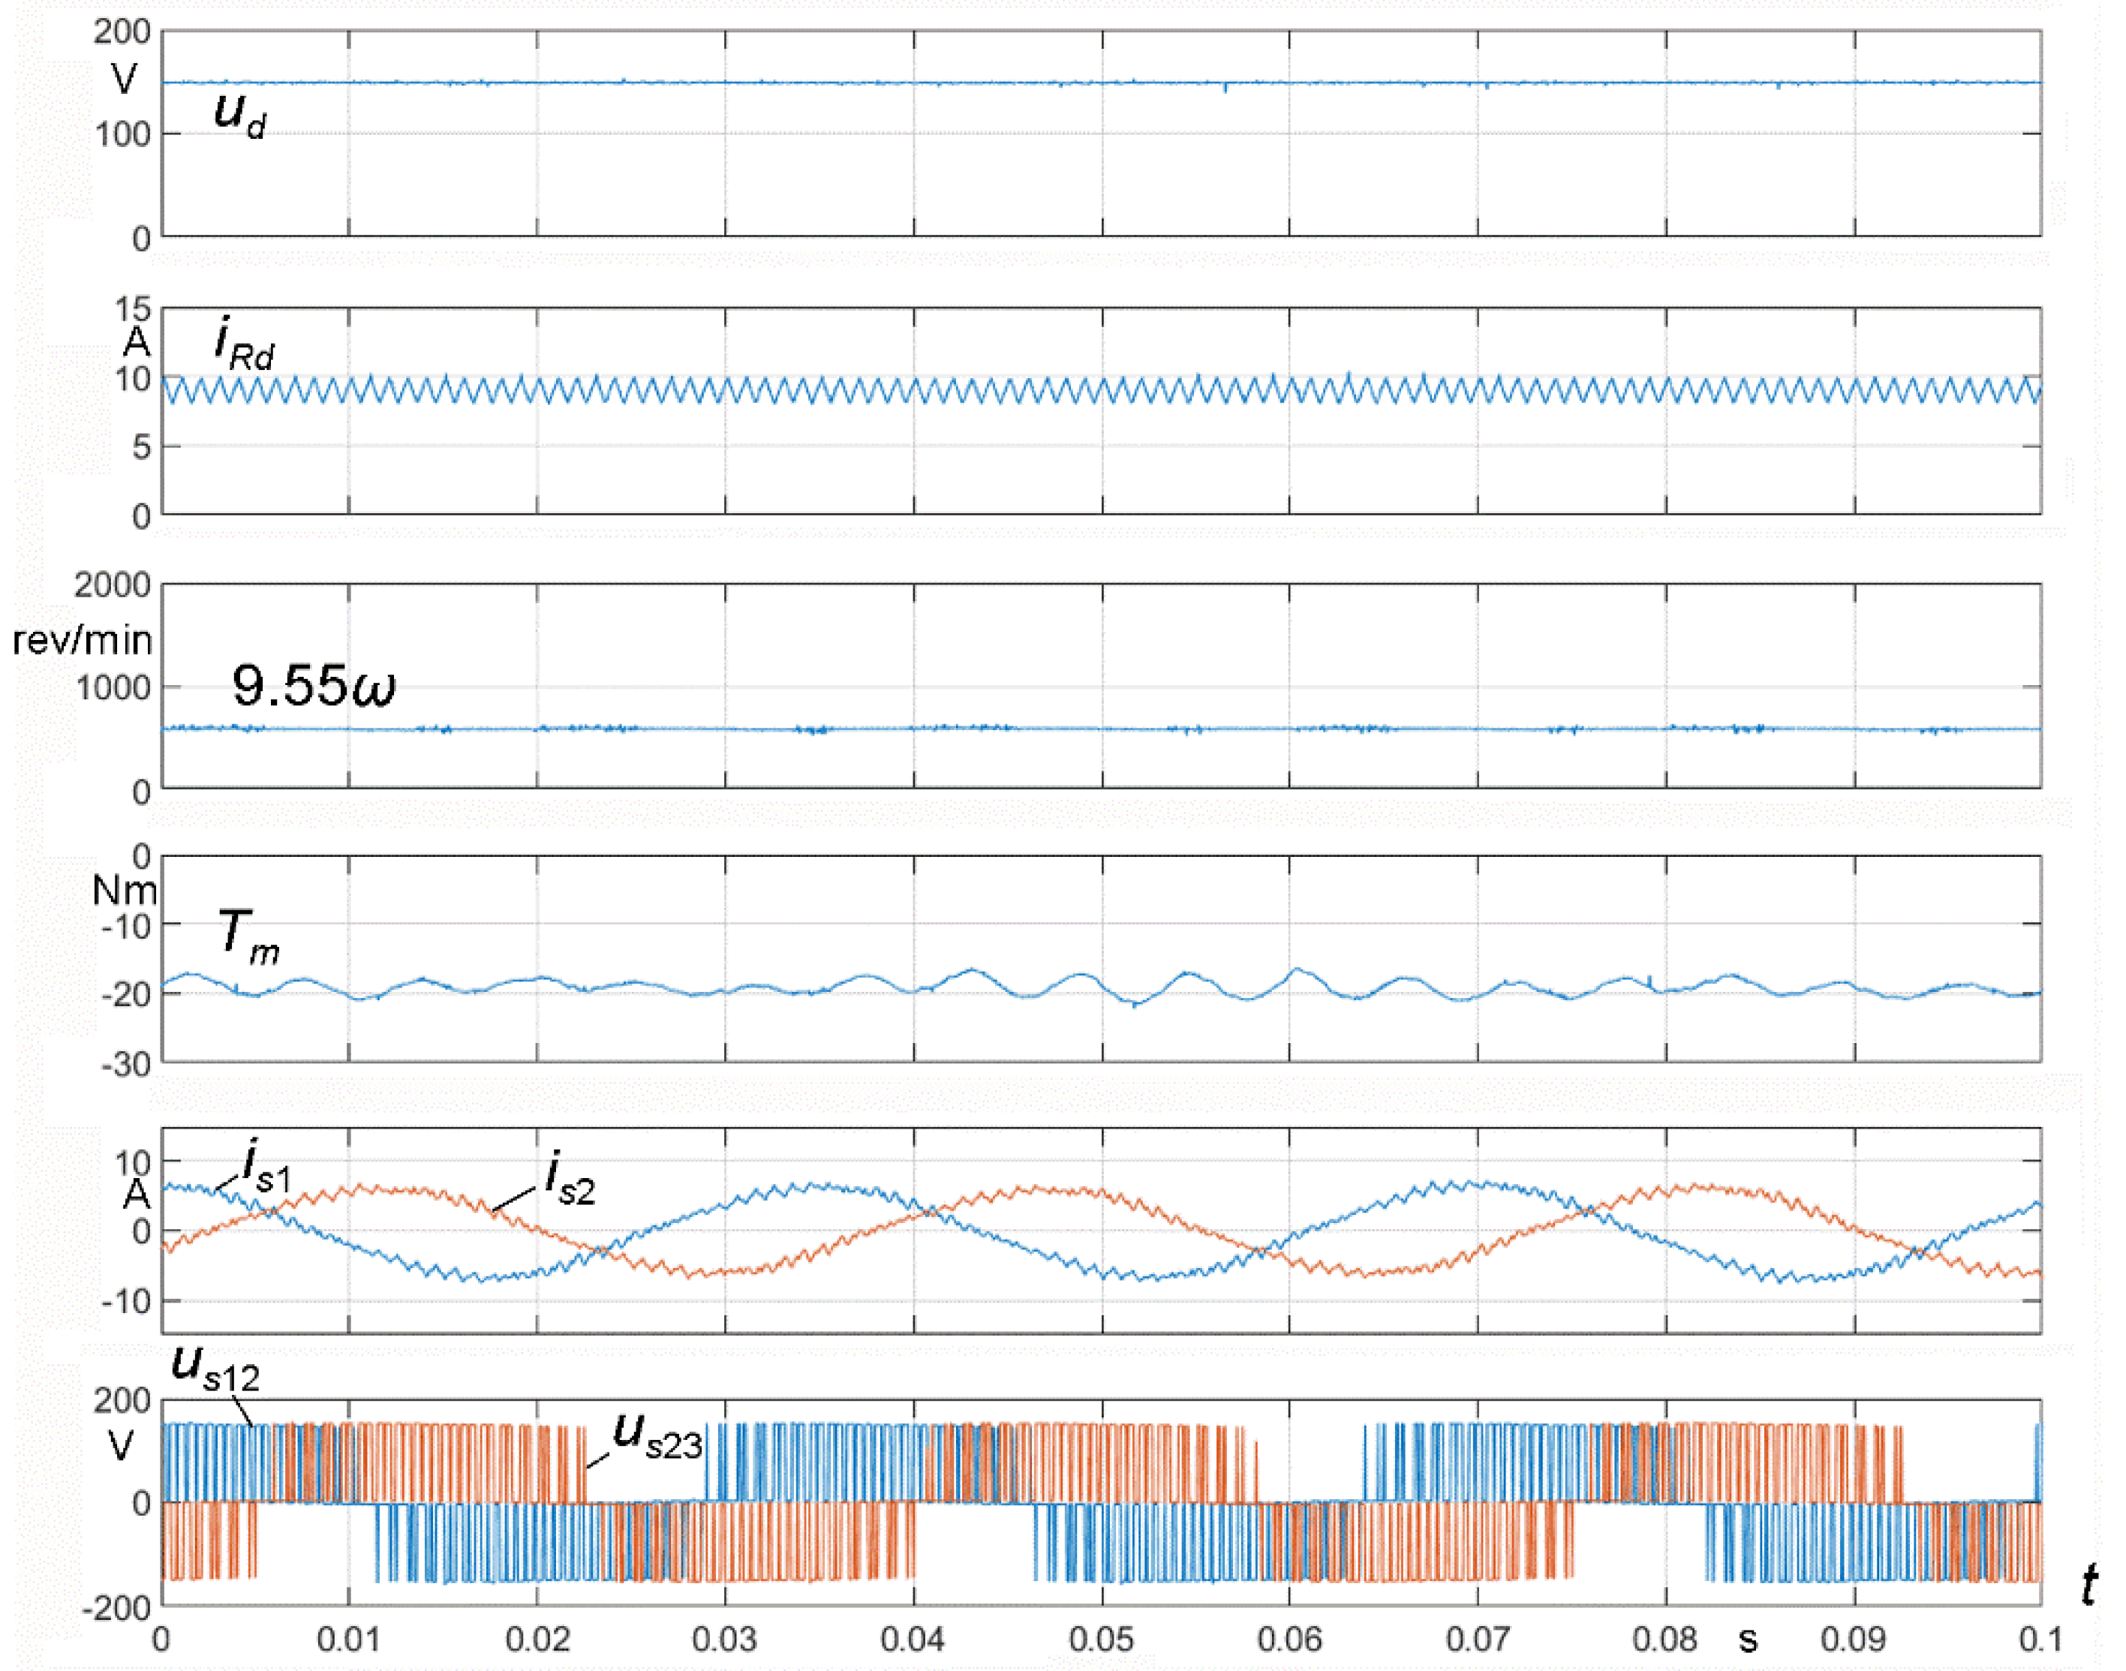
Task: Click the 2000 speed axis tick label
Action: click(113, 585)
